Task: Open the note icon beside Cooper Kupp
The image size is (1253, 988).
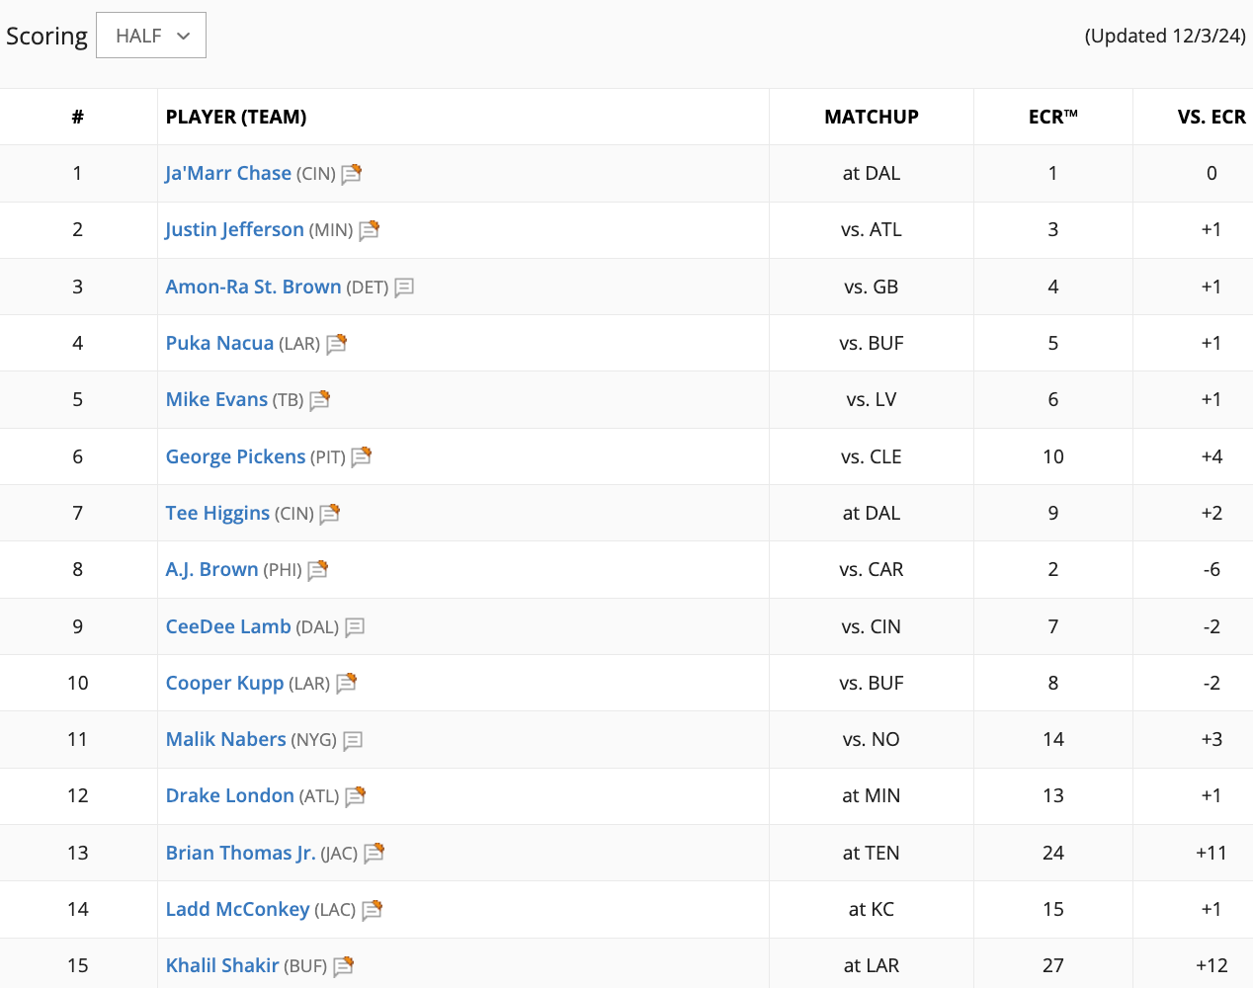Action: 346,684
